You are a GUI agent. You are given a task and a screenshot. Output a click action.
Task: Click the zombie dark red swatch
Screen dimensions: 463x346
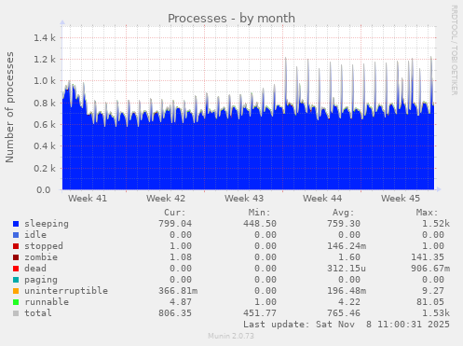(x=16, y=257)
